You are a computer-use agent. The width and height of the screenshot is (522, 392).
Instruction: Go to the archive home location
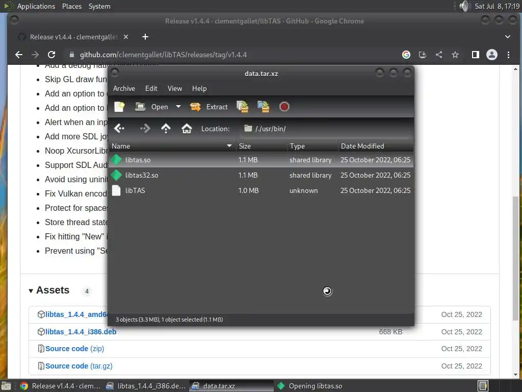[187, 128]
